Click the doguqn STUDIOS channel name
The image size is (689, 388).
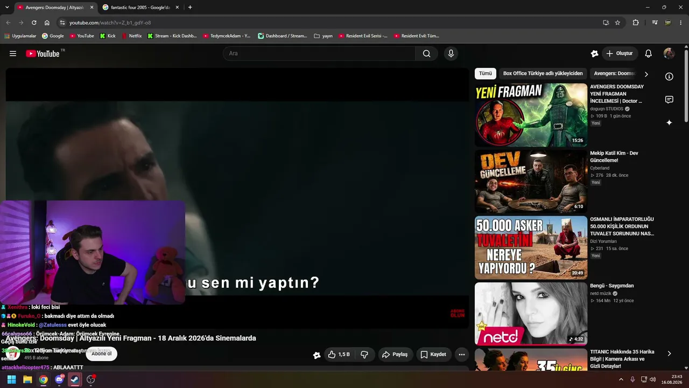point(607,109)
